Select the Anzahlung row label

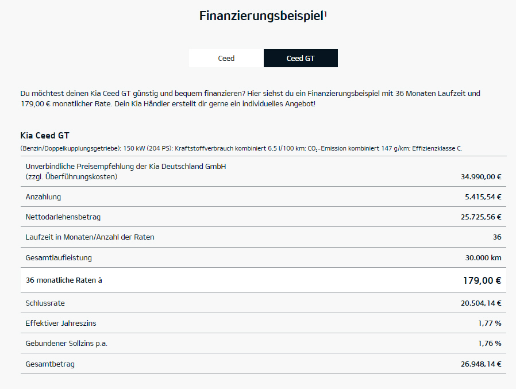(x=43, y=197)
